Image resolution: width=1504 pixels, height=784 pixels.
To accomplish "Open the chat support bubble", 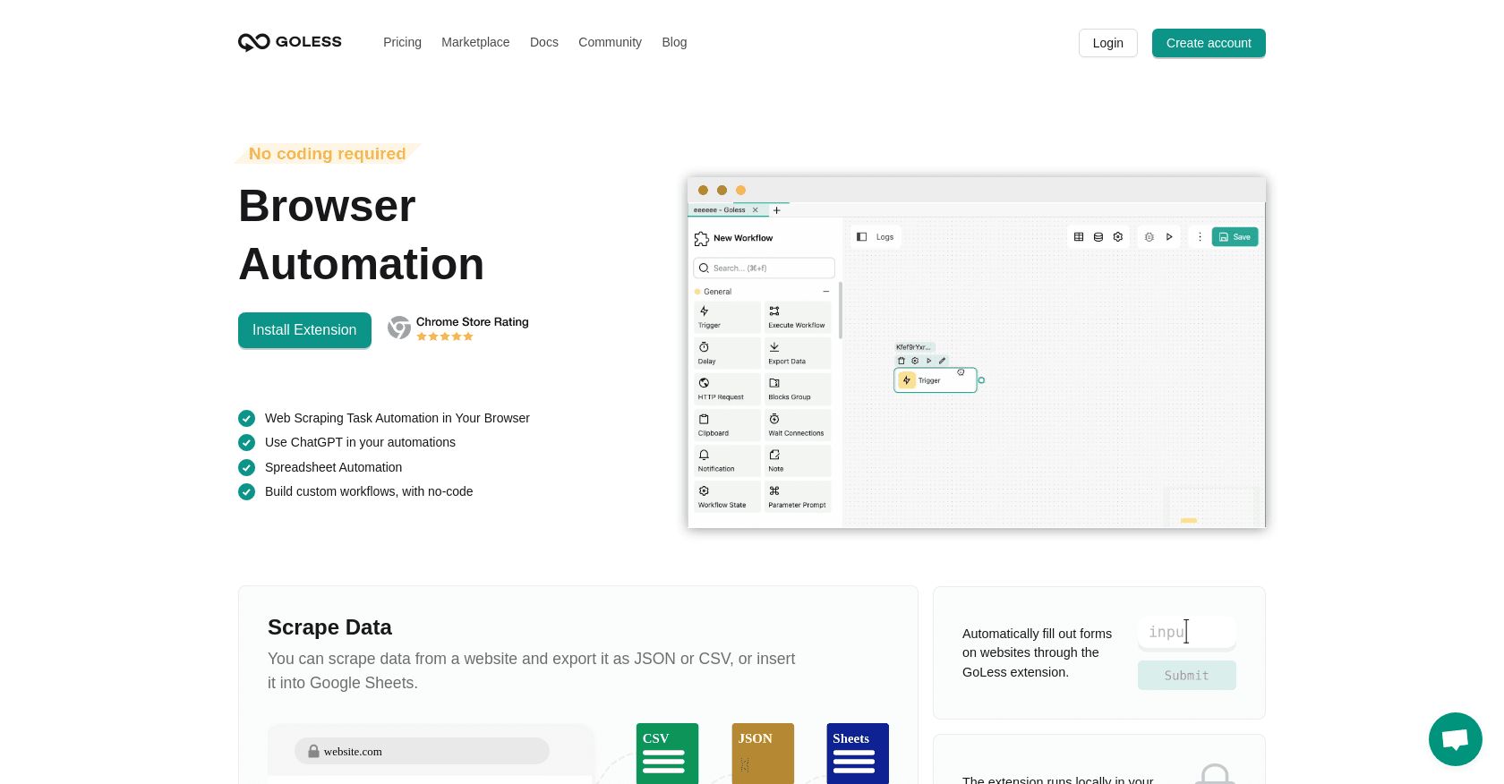I will click(x=1455, y=739).
